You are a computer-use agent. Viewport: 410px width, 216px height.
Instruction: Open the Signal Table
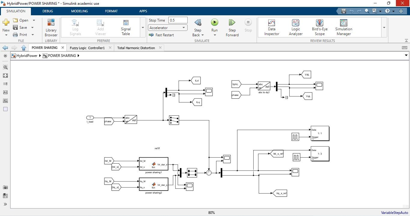pos(126,27)
